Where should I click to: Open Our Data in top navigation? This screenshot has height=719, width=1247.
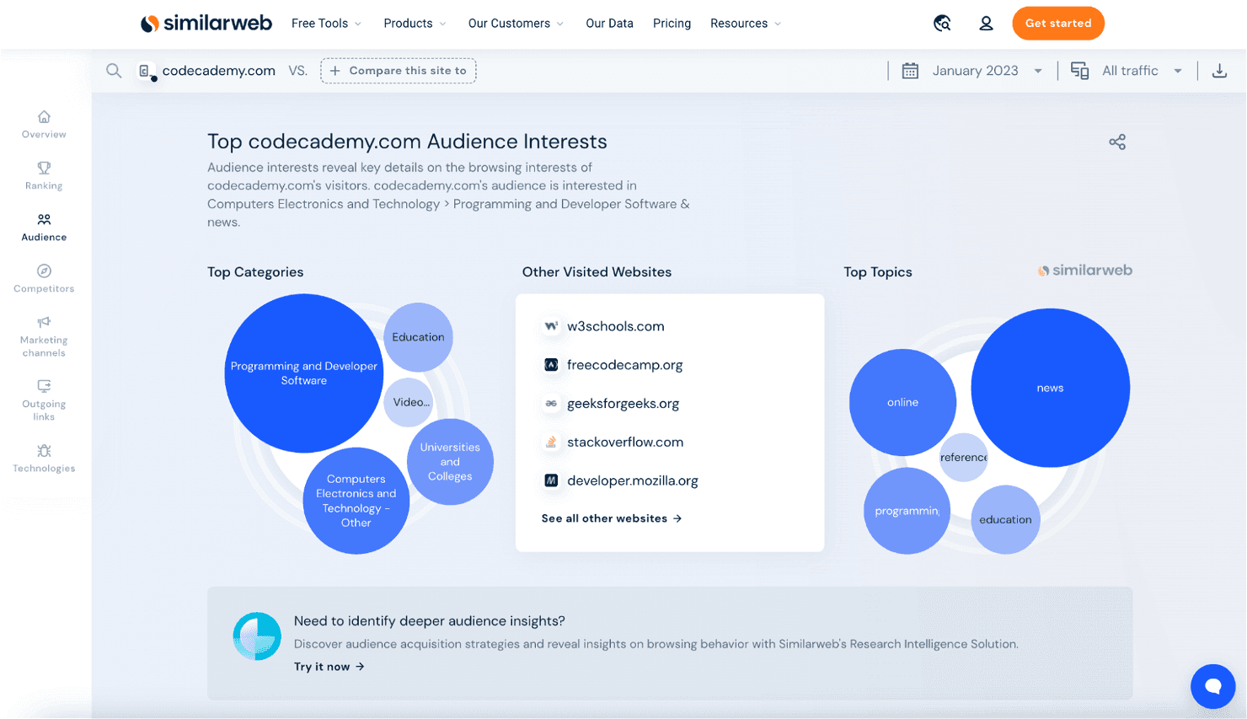pos(609,24)
